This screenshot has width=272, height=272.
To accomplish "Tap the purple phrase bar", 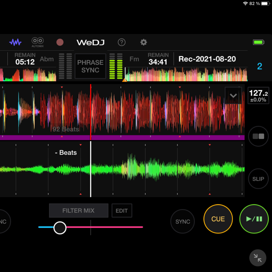I will click(x=122, y=138).
